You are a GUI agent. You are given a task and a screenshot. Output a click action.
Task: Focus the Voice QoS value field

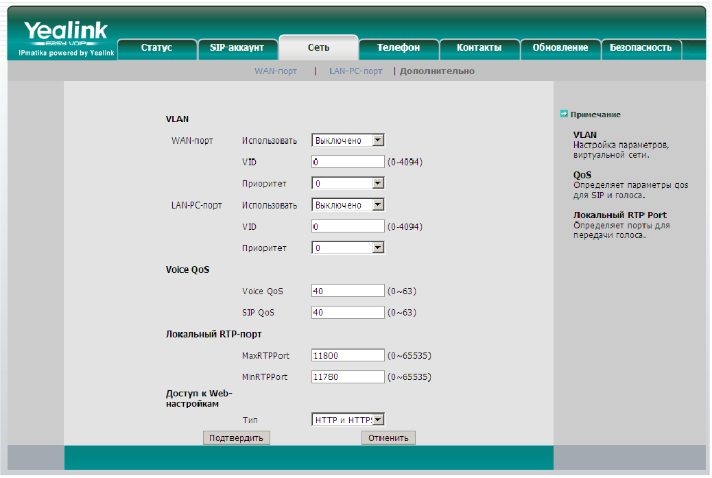coord(348,291)
